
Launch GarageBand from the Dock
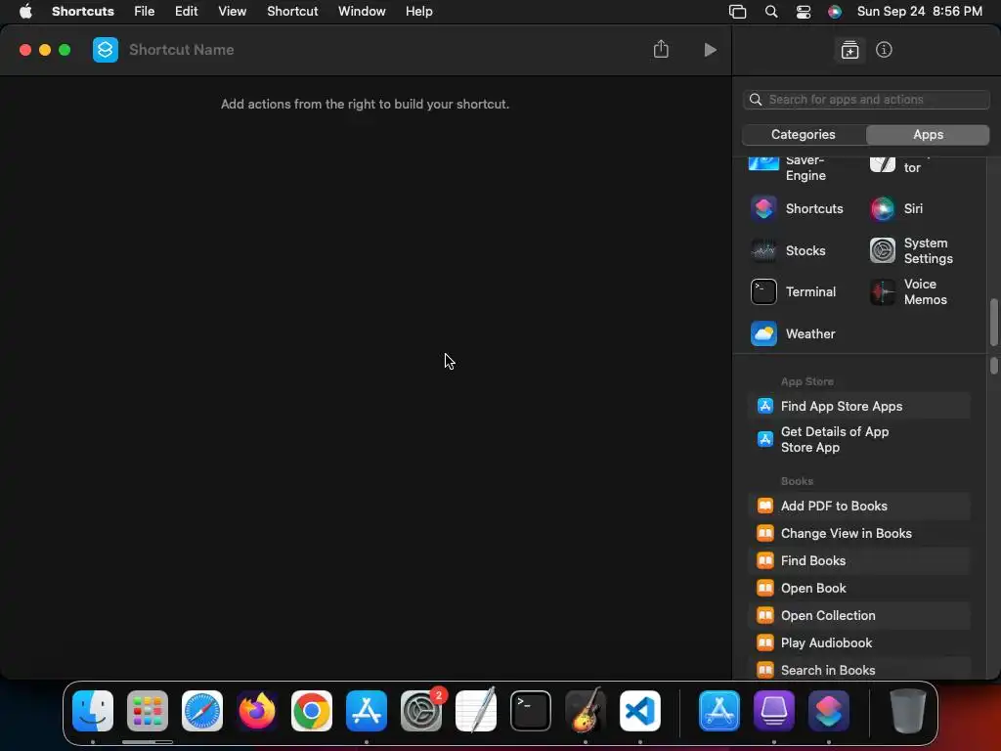(x=586, y=711)
